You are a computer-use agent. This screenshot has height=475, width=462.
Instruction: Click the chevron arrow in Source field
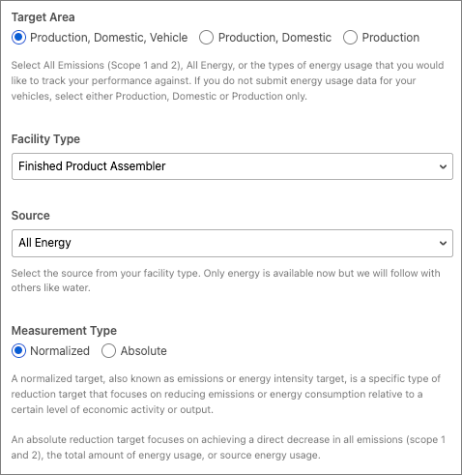pos(443,243)
